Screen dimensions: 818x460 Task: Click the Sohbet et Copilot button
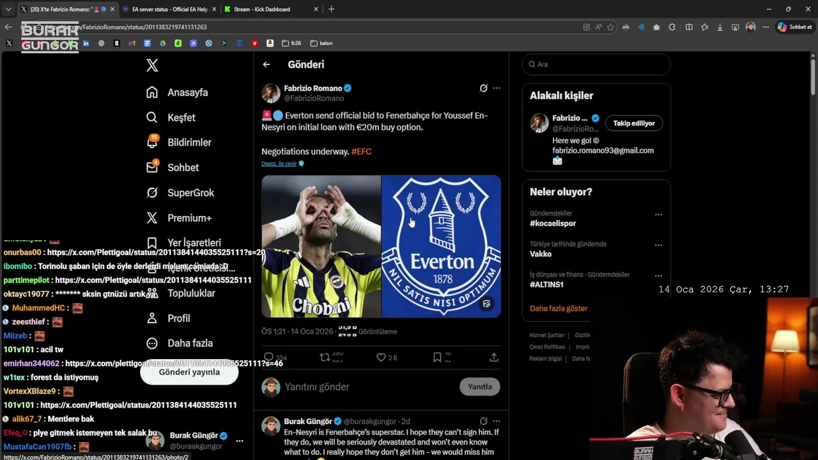[x=794, y=27]
